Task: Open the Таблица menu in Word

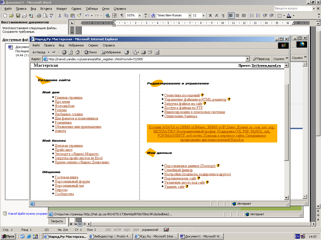Action: [x=92, y=9]
